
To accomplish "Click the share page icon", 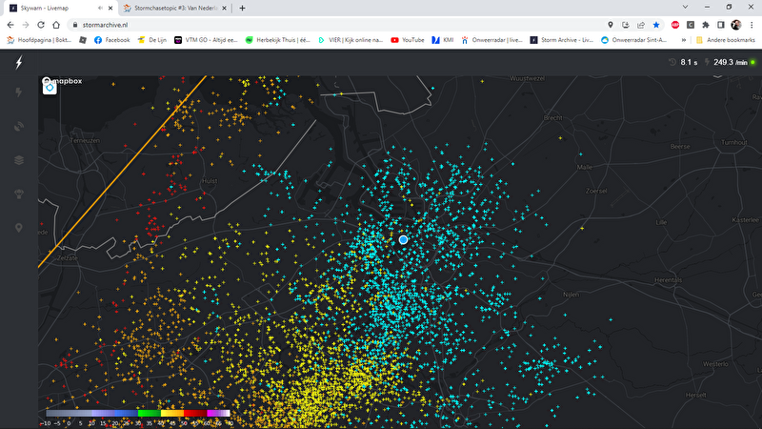I will (x=641, y=25).
